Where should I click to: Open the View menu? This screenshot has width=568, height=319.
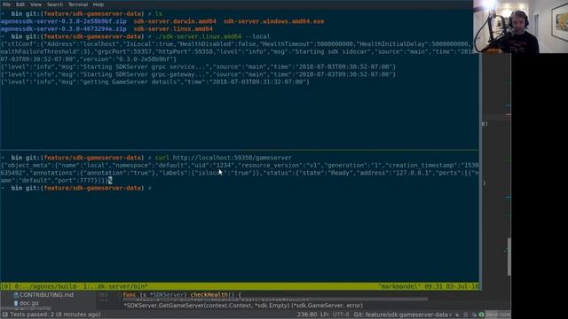[35, 4]
